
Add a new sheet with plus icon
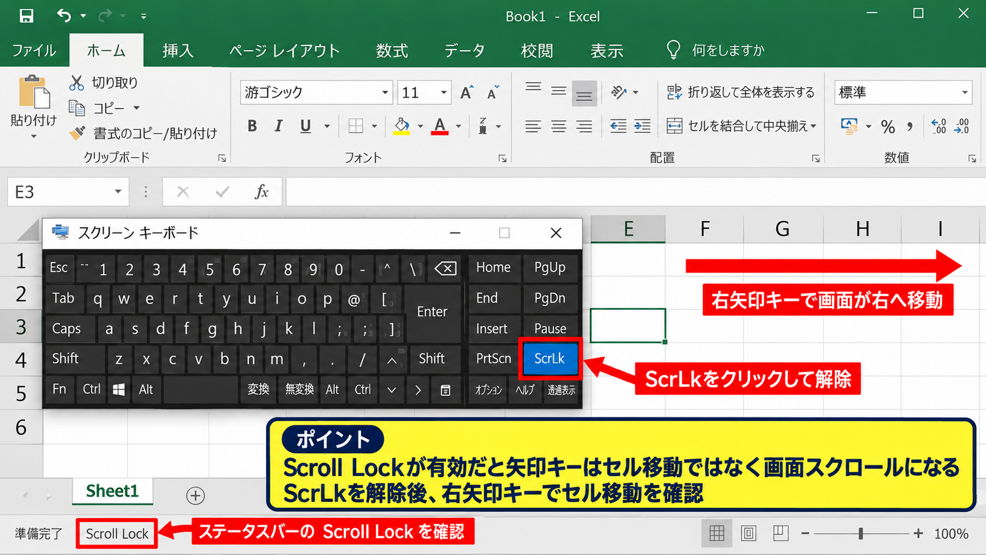195,495
